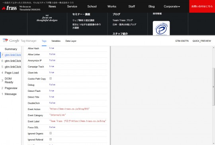The height and width of the screenshot is (145, 215).
Task: Click the scrollbar up arrow
Action: tap(214, 48)
